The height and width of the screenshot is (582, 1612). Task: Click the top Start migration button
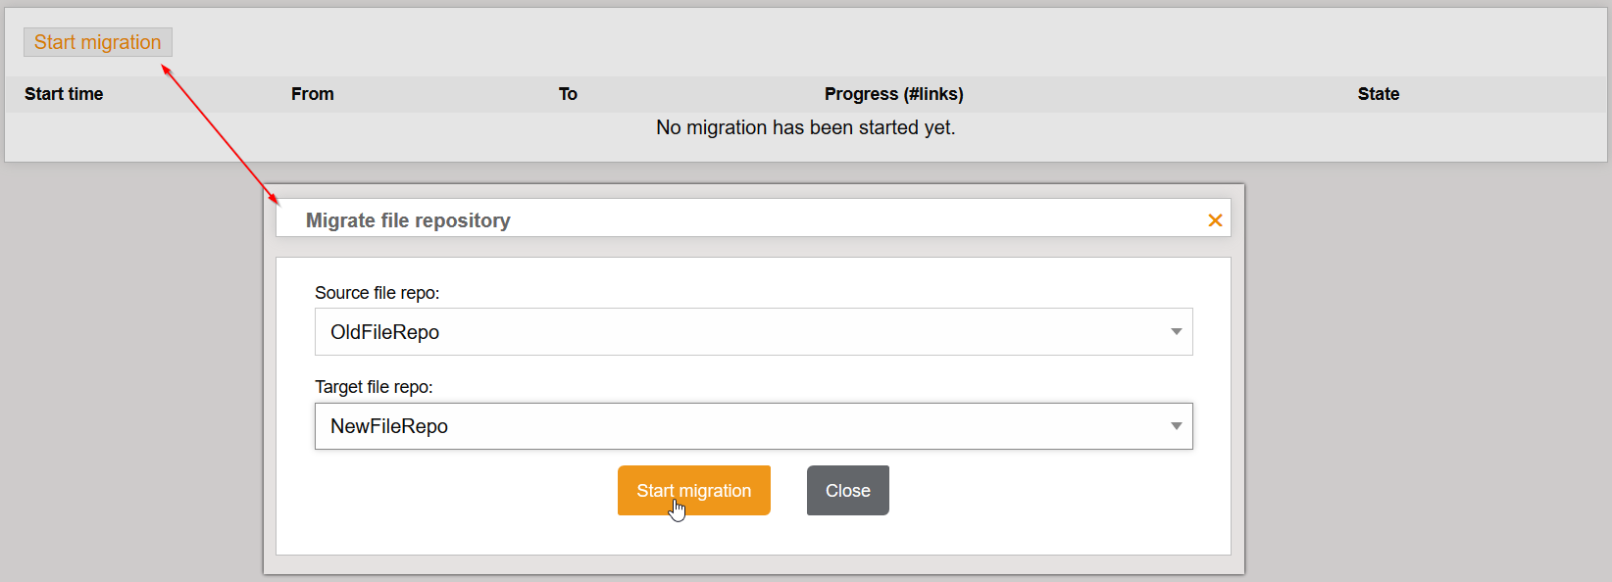[97, 41]
